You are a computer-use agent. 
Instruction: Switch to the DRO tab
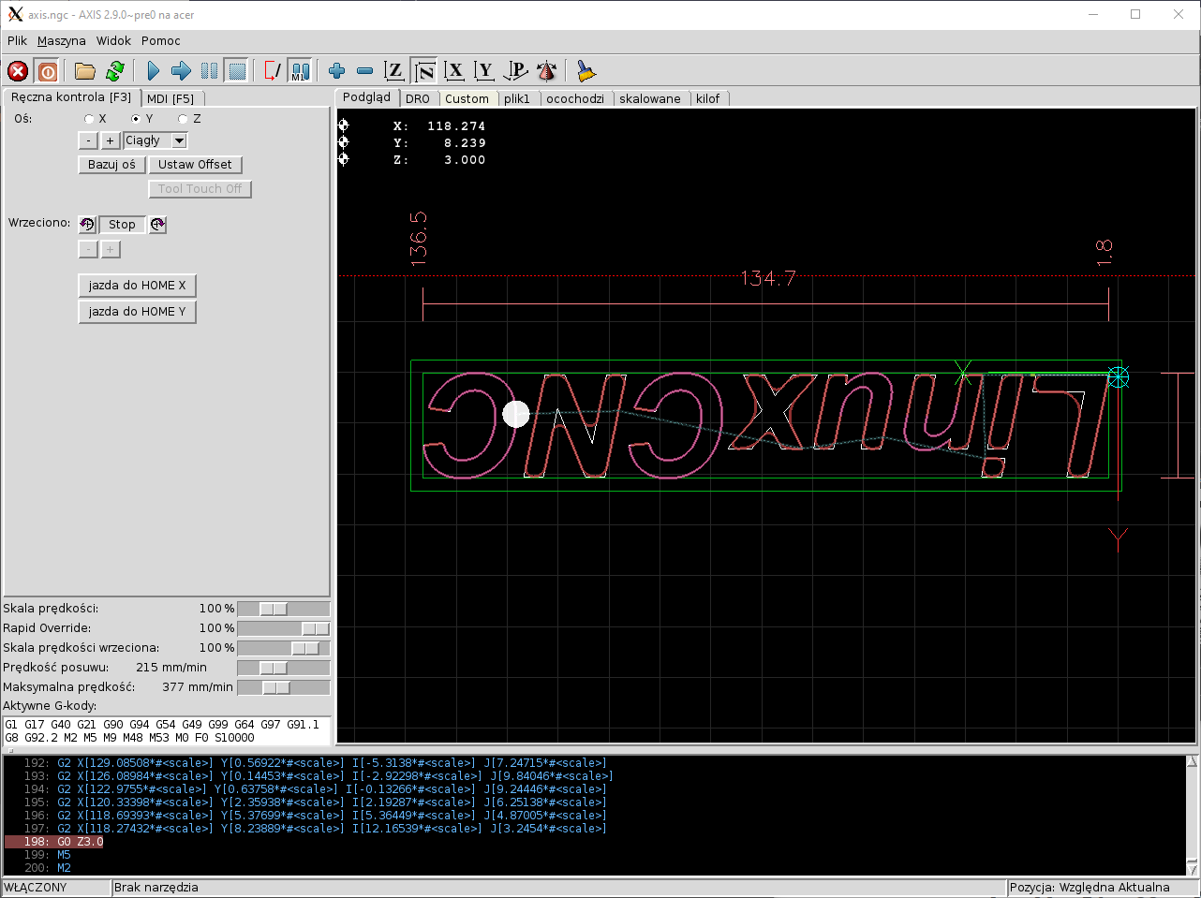click(x=418, y=98)
